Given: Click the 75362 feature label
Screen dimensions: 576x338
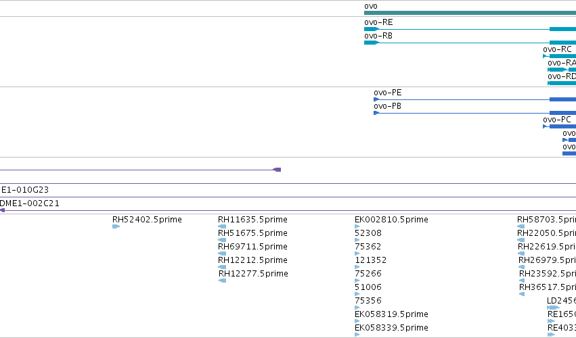Looking at the screenshot, I should (368, 247).
